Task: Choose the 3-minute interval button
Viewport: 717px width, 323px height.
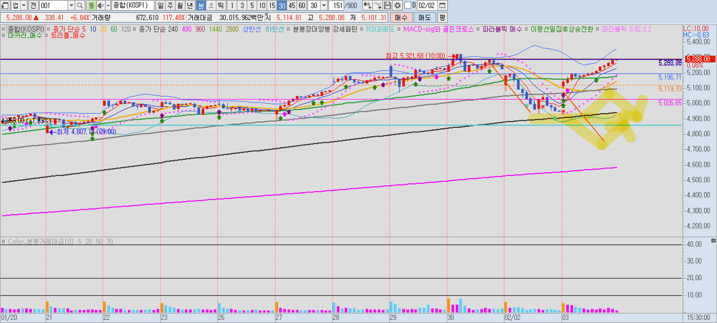Action: pyautogui.click(x=242, y=5)
